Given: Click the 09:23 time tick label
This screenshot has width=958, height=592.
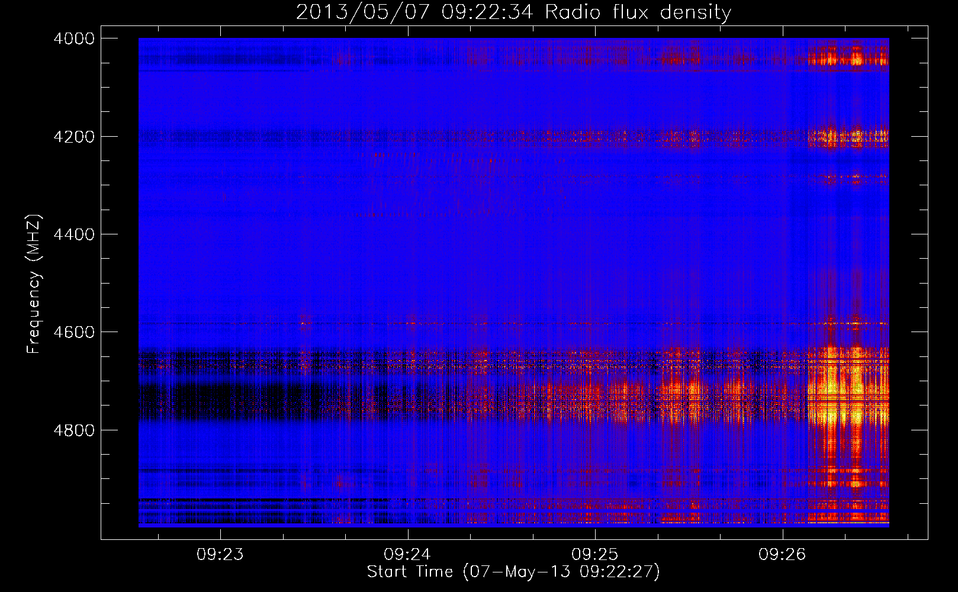Looking at the screenshot, I should (220, 555).
